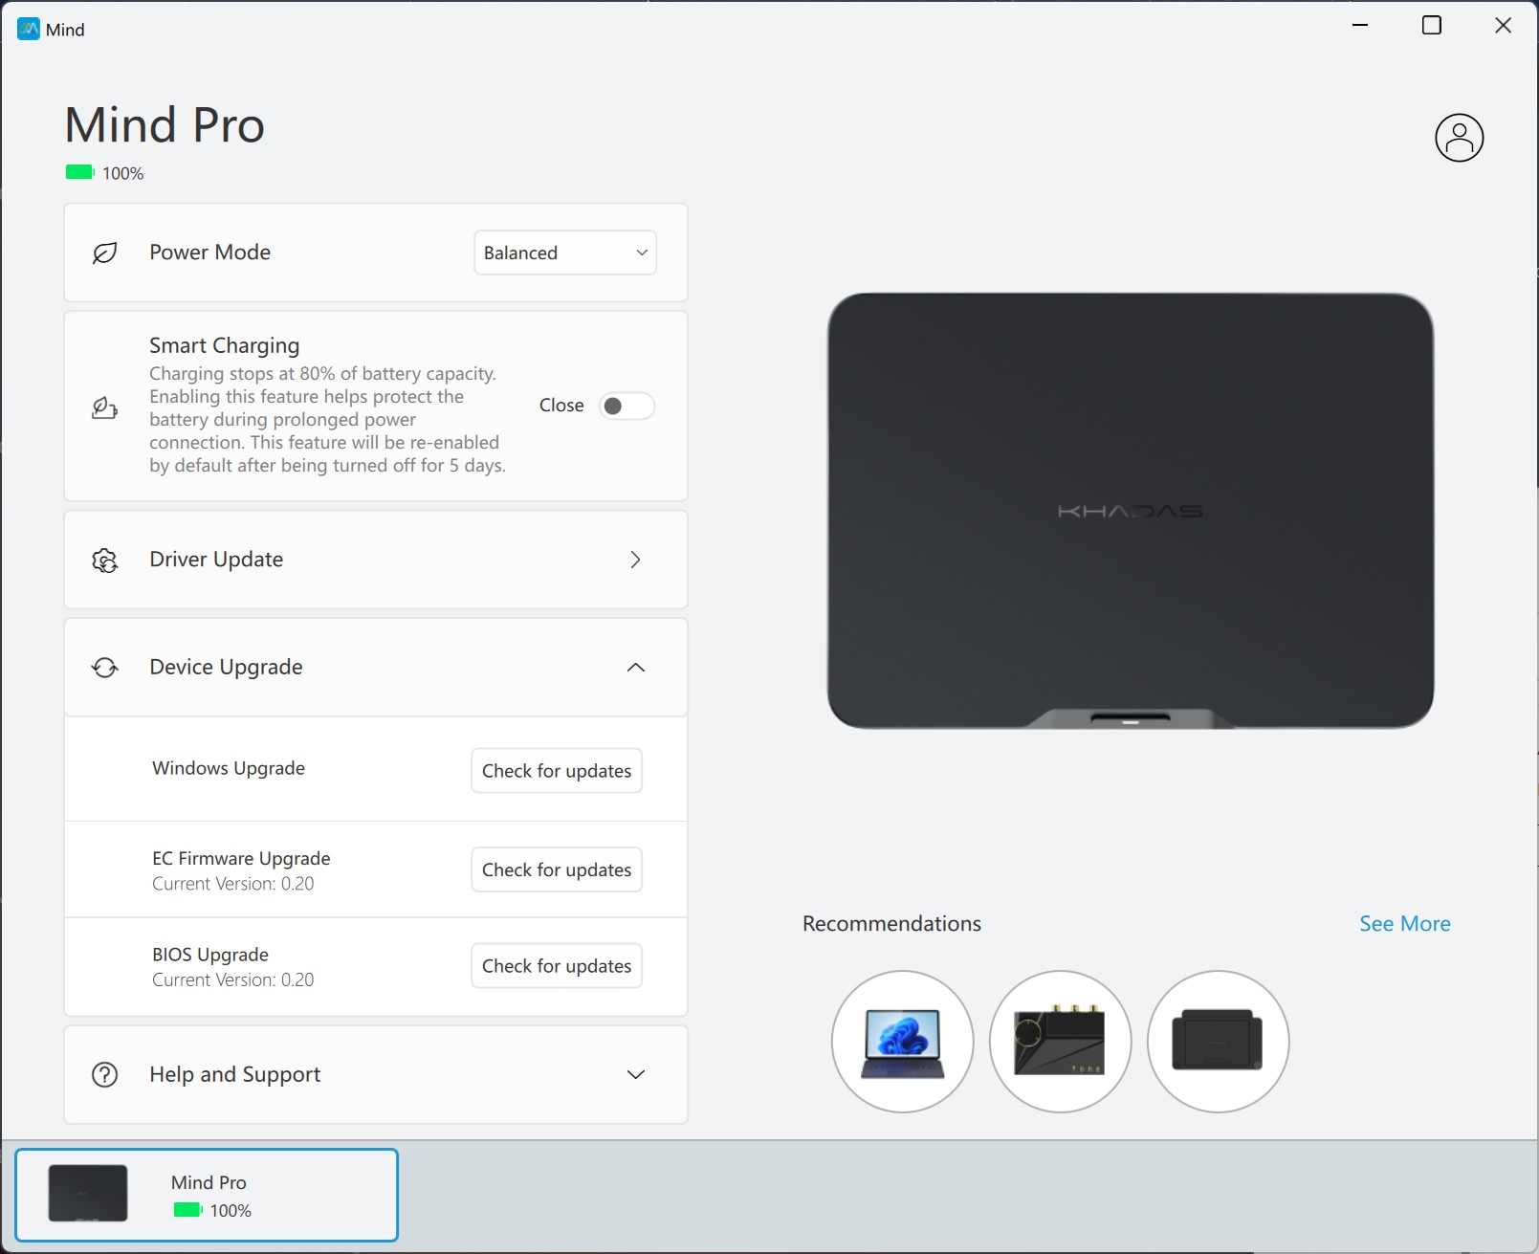Open Driver Update page via chevron
1539x1254 pixels.
coord(635,560)
